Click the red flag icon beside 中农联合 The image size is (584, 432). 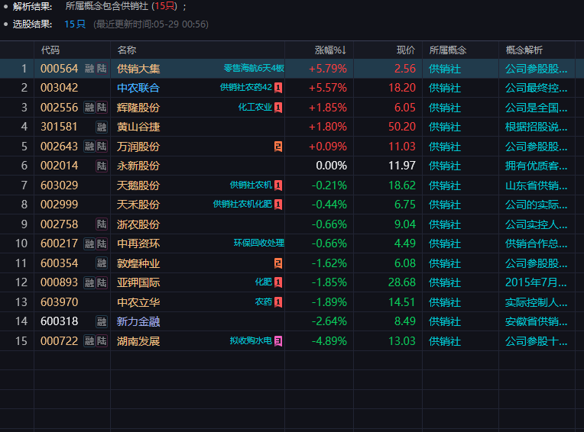tap(278, 88)
